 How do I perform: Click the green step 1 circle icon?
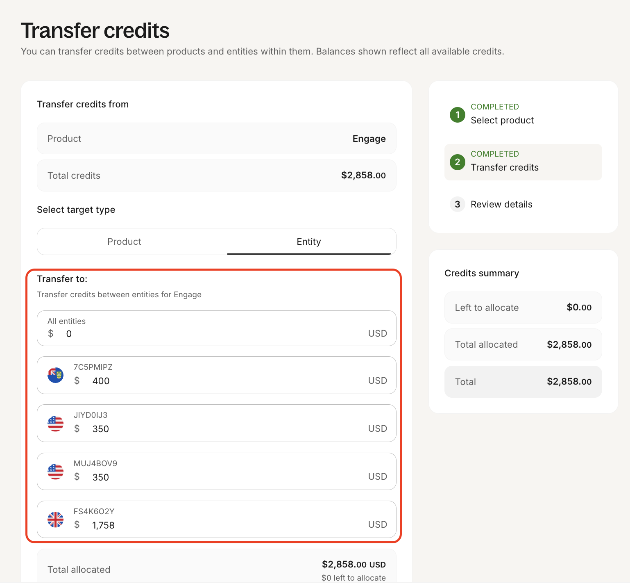click(x=457, y=115)
